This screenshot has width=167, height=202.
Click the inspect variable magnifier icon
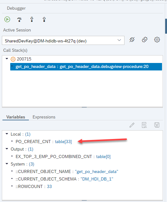(x=144, y=125)
